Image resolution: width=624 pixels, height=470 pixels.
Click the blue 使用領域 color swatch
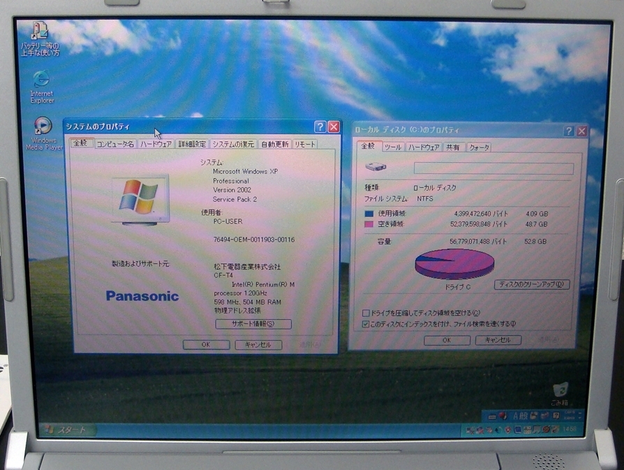pos(369,214)
